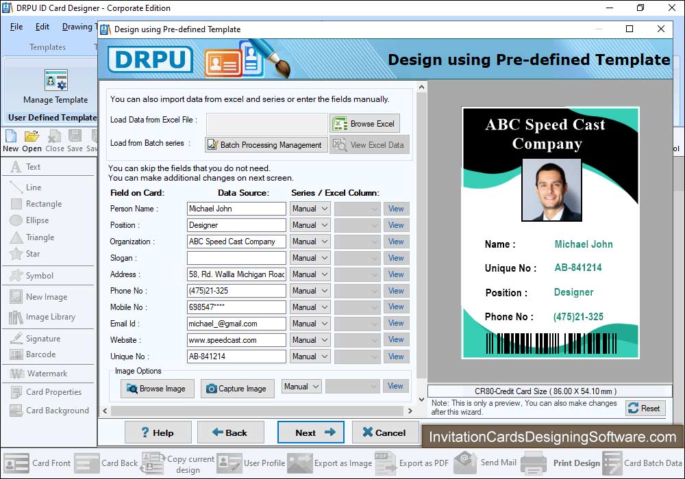This screenshot has height=479, width=685.
Task: Select the Rectangle shape tool
Action: tap(36, 204)
